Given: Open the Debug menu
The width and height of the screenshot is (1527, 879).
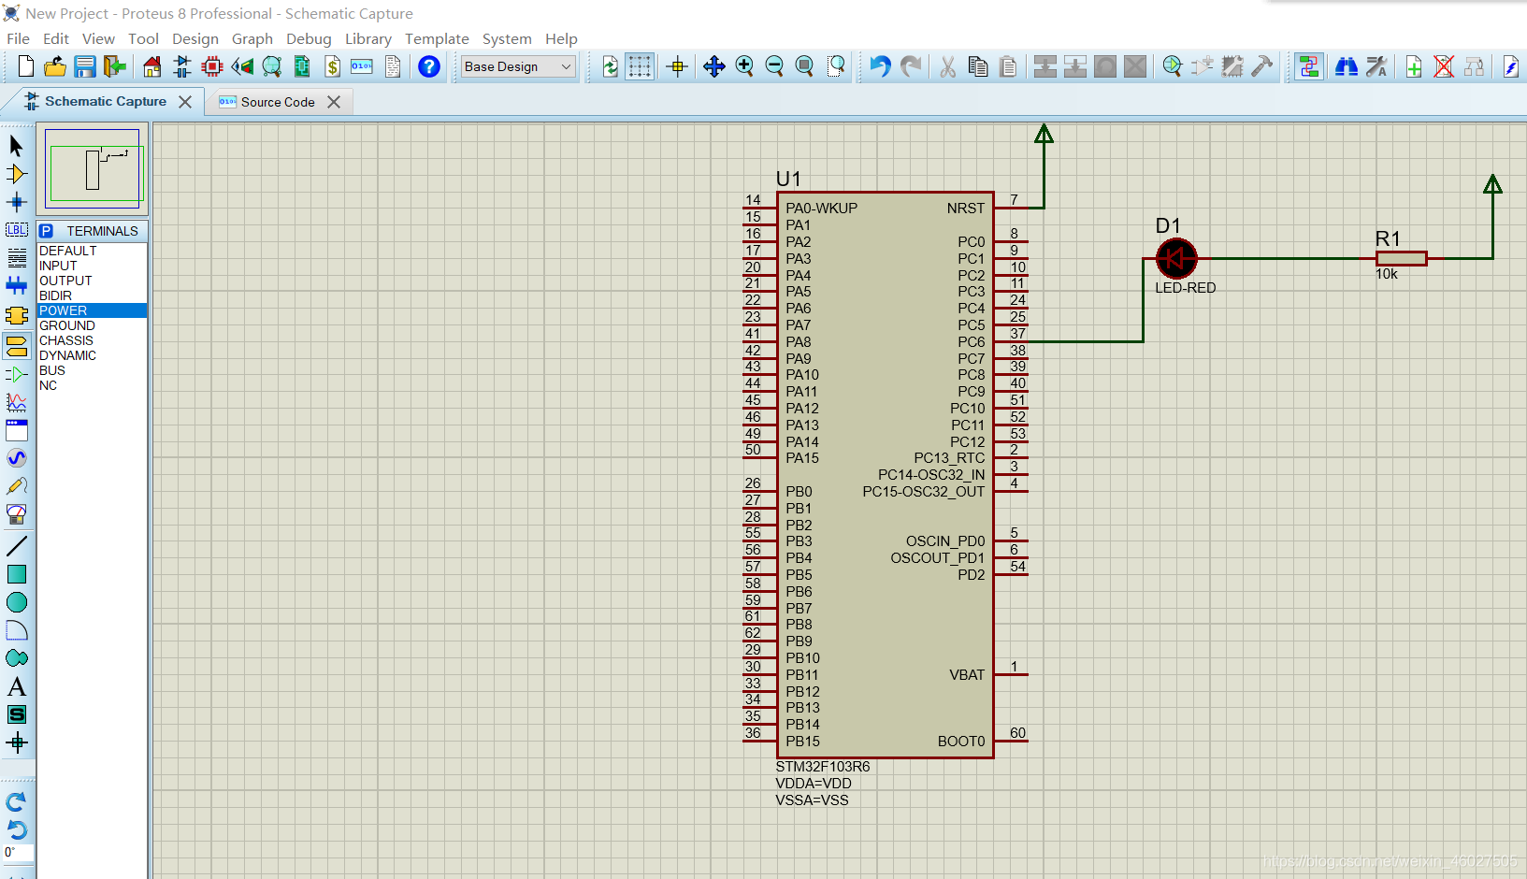Looking at the screenshot, I should [309, 38].
